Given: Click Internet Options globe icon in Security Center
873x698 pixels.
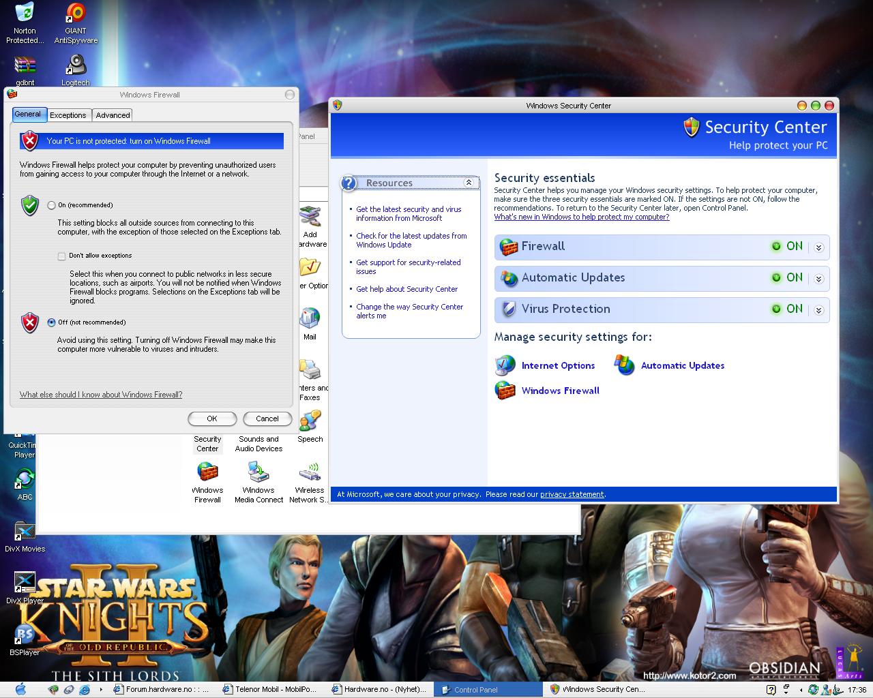Looking at the screenshot, I should pos(505,365).
